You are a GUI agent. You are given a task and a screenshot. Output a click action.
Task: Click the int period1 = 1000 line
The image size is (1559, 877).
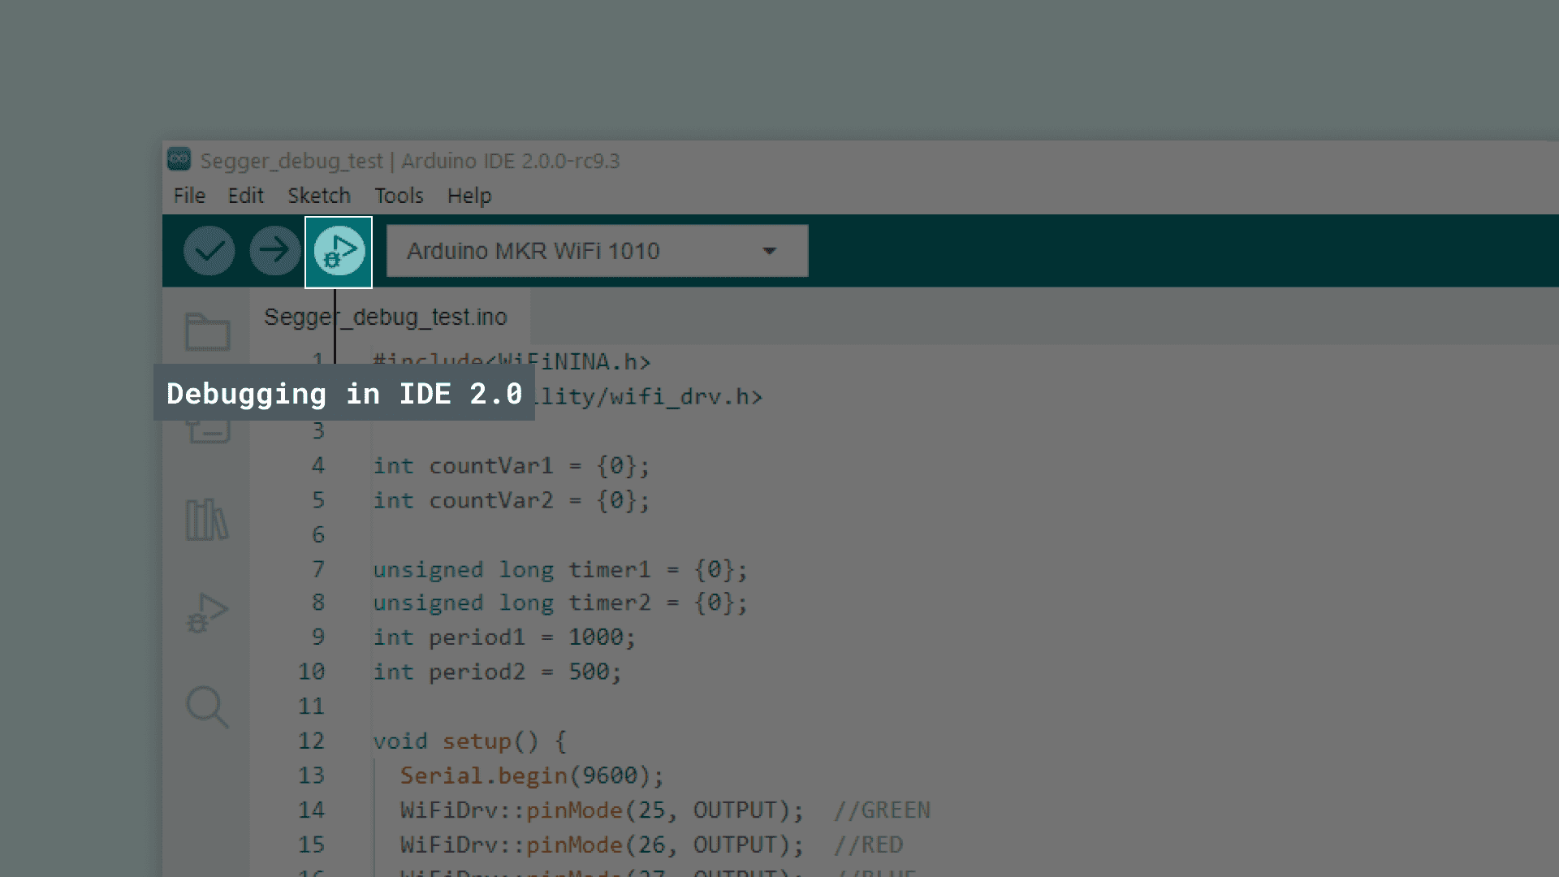[503, 637]
